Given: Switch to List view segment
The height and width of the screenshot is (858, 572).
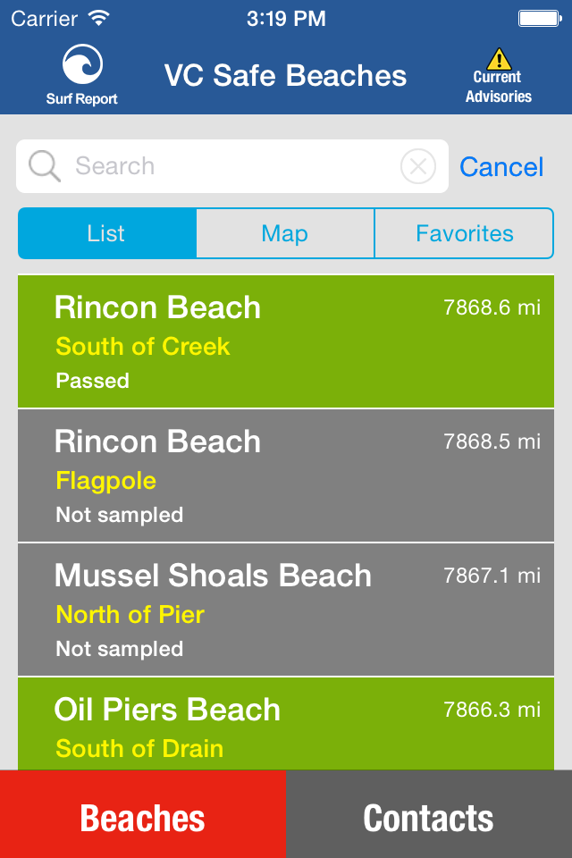Looking at the screenshot, I should coord(106,233).
